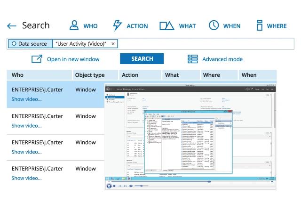
Task: Show video for first J.Carter row
Action: 26,99
